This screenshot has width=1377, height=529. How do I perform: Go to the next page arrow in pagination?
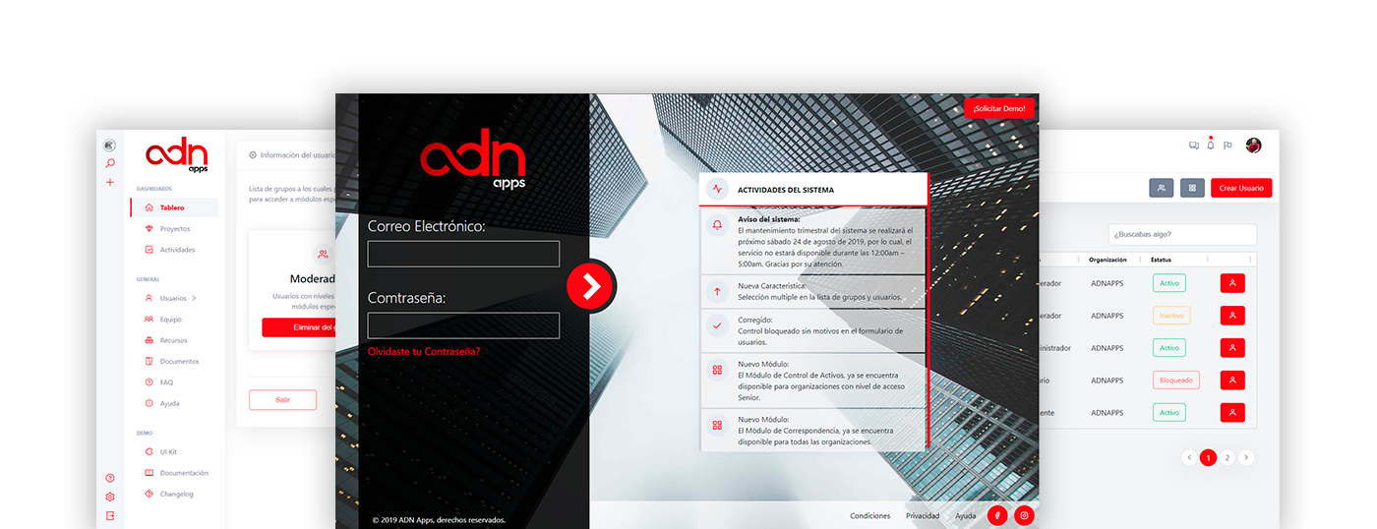(x=1246, y=457)
